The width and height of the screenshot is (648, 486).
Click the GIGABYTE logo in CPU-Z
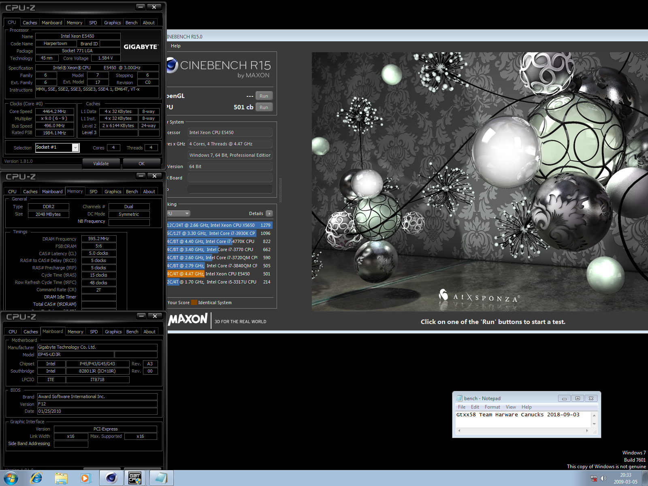click(x=141, y=47)
